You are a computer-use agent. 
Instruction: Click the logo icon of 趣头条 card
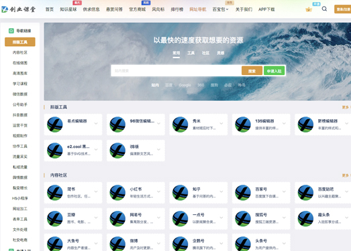pos(305,219)
